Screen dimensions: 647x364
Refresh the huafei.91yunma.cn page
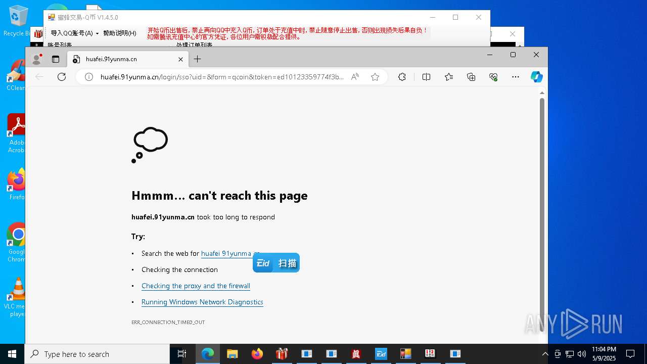coord(62,77)
